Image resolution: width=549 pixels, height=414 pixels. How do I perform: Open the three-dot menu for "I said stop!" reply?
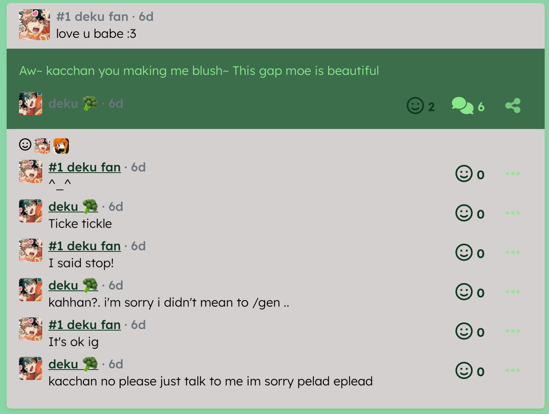pyautogui.click(x=513, y=253)
